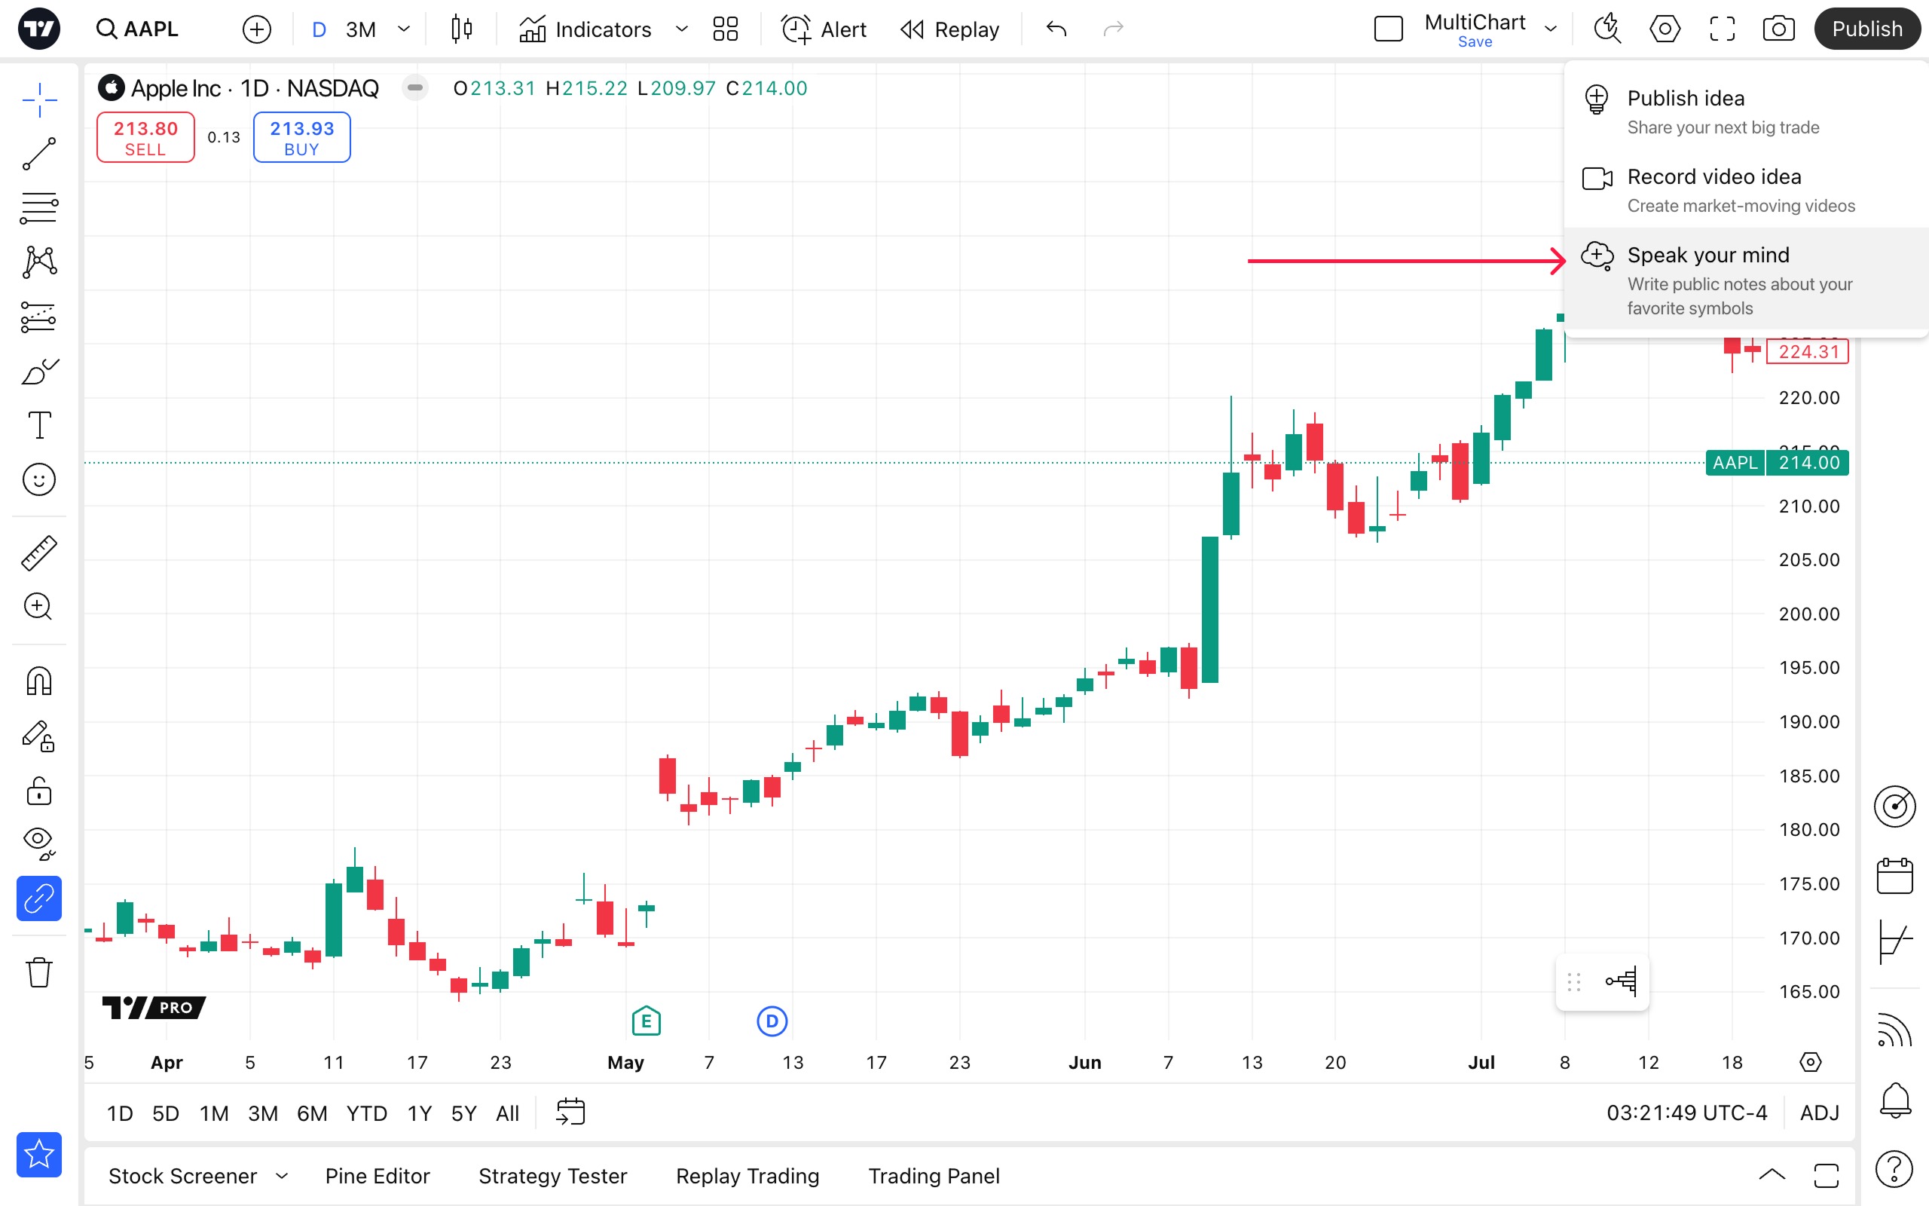
Task: Click the trash remove drawings icon
Action: click(x=38, y=972)
